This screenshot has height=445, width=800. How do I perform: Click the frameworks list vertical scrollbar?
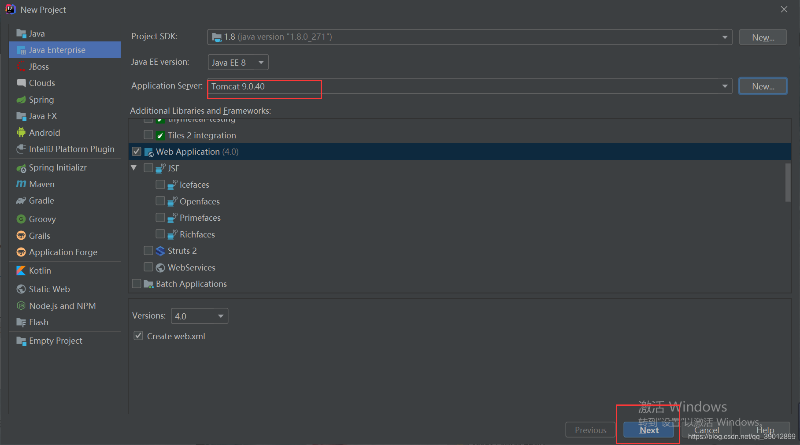point(788,182)
